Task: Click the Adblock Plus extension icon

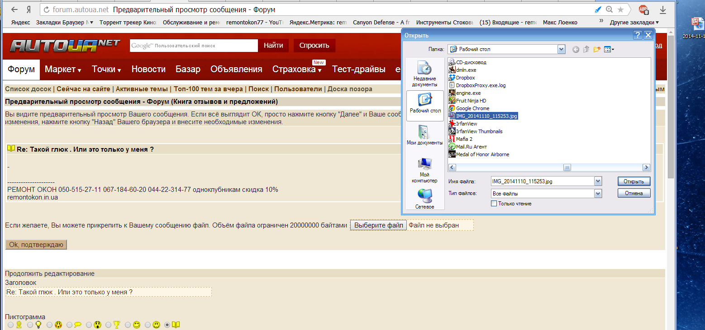Action: [643, 9]
